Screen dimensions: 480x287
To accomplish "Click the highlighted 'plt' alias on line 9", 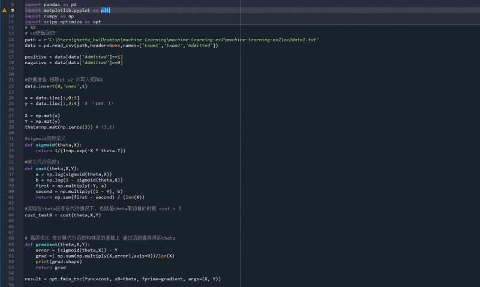I will click(104, 10).
